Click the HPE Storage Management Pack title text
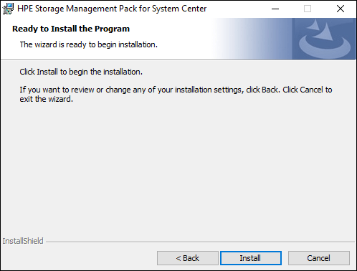Screen dimensions: 357x271 112,9
